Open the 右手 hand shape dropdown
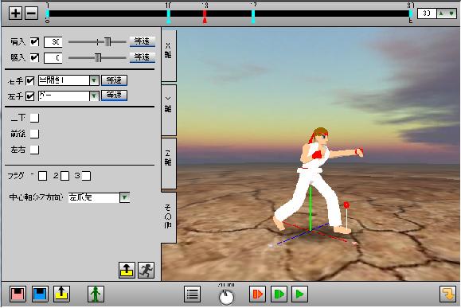Viewport: 461px width, 308px height. pos(94,80)
